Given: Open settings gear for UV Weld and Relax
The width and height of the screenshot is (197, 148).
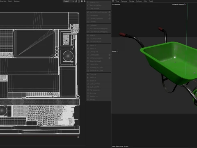Looking at the screenshot, I should [x=110, y=18].
